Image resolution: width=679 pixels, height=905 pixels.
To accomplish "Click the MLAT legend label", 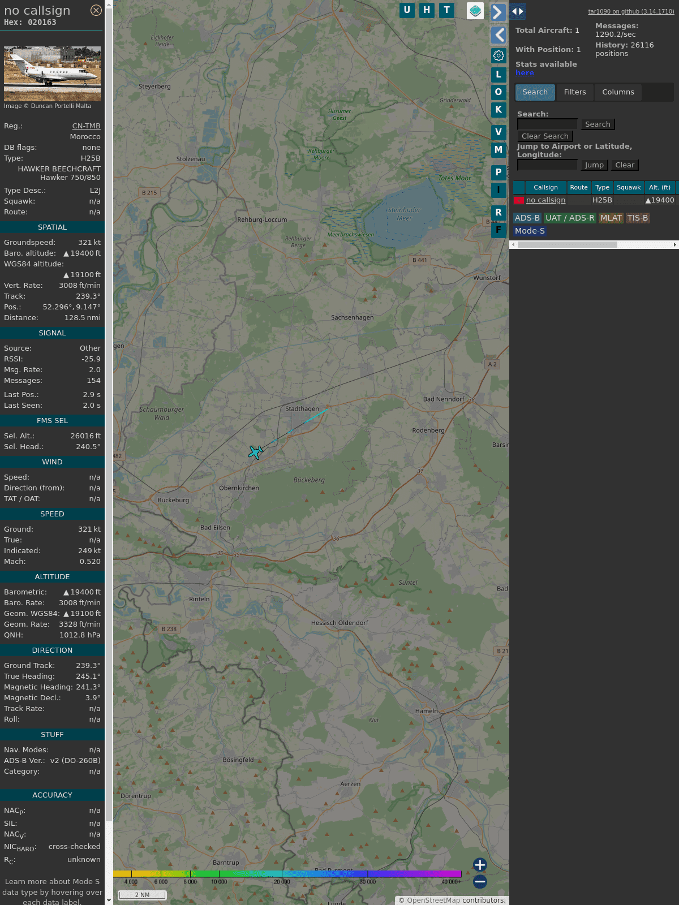I will point(611,218).
